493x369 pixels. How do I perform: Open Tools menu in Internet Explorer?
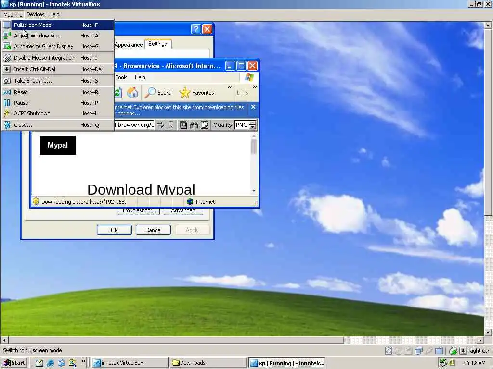coord(121,77)
